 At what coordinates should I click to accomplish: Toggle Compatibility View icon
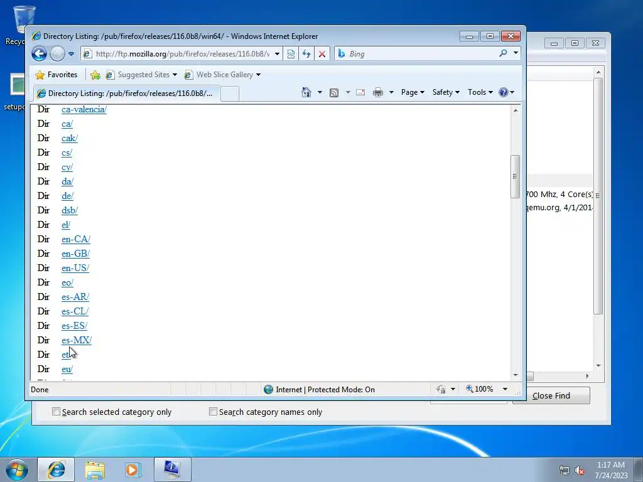click(x=291, y=54)
